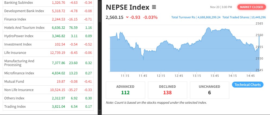Open the NEPSE Index hamburger menu icon
Viewport: 270px width, 115px height.
(x=154, y=7)
